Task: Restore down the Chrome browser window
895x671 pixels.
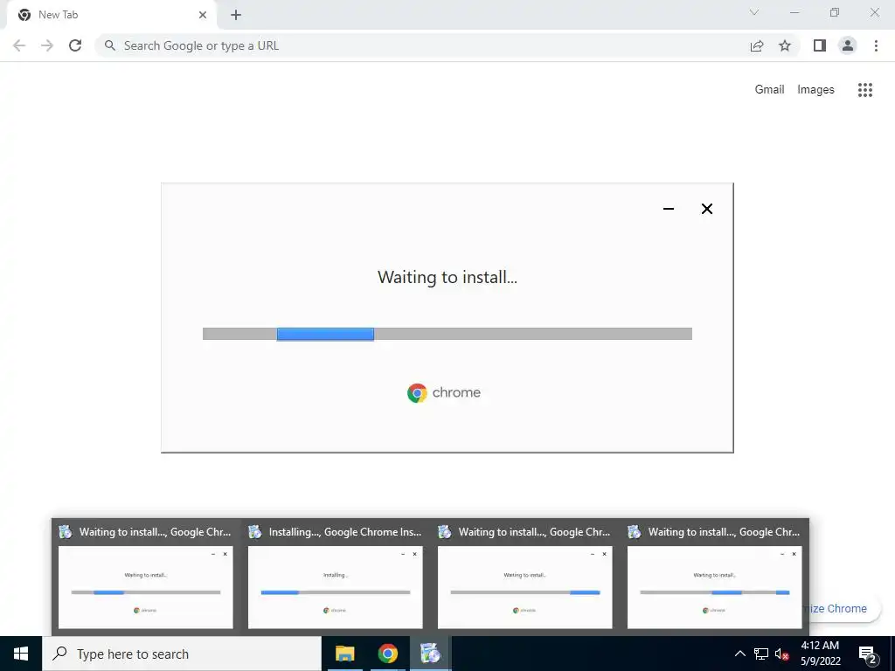Action: tap(835, 12)
